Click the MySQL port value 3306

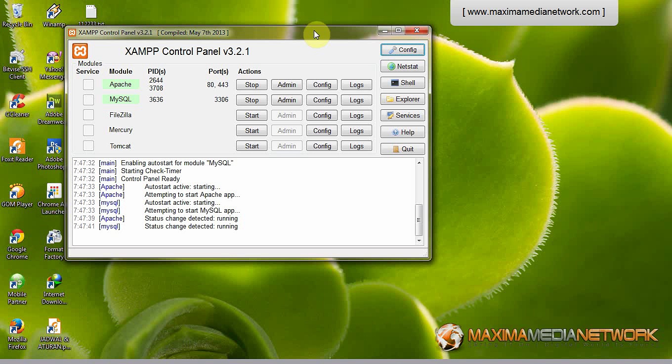(x=221, y=99)
